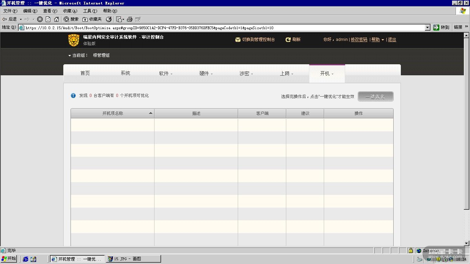This screenshot has height=264, width=470.
Task: Click the IE Forward arrow icon
Action: [27, 19]
